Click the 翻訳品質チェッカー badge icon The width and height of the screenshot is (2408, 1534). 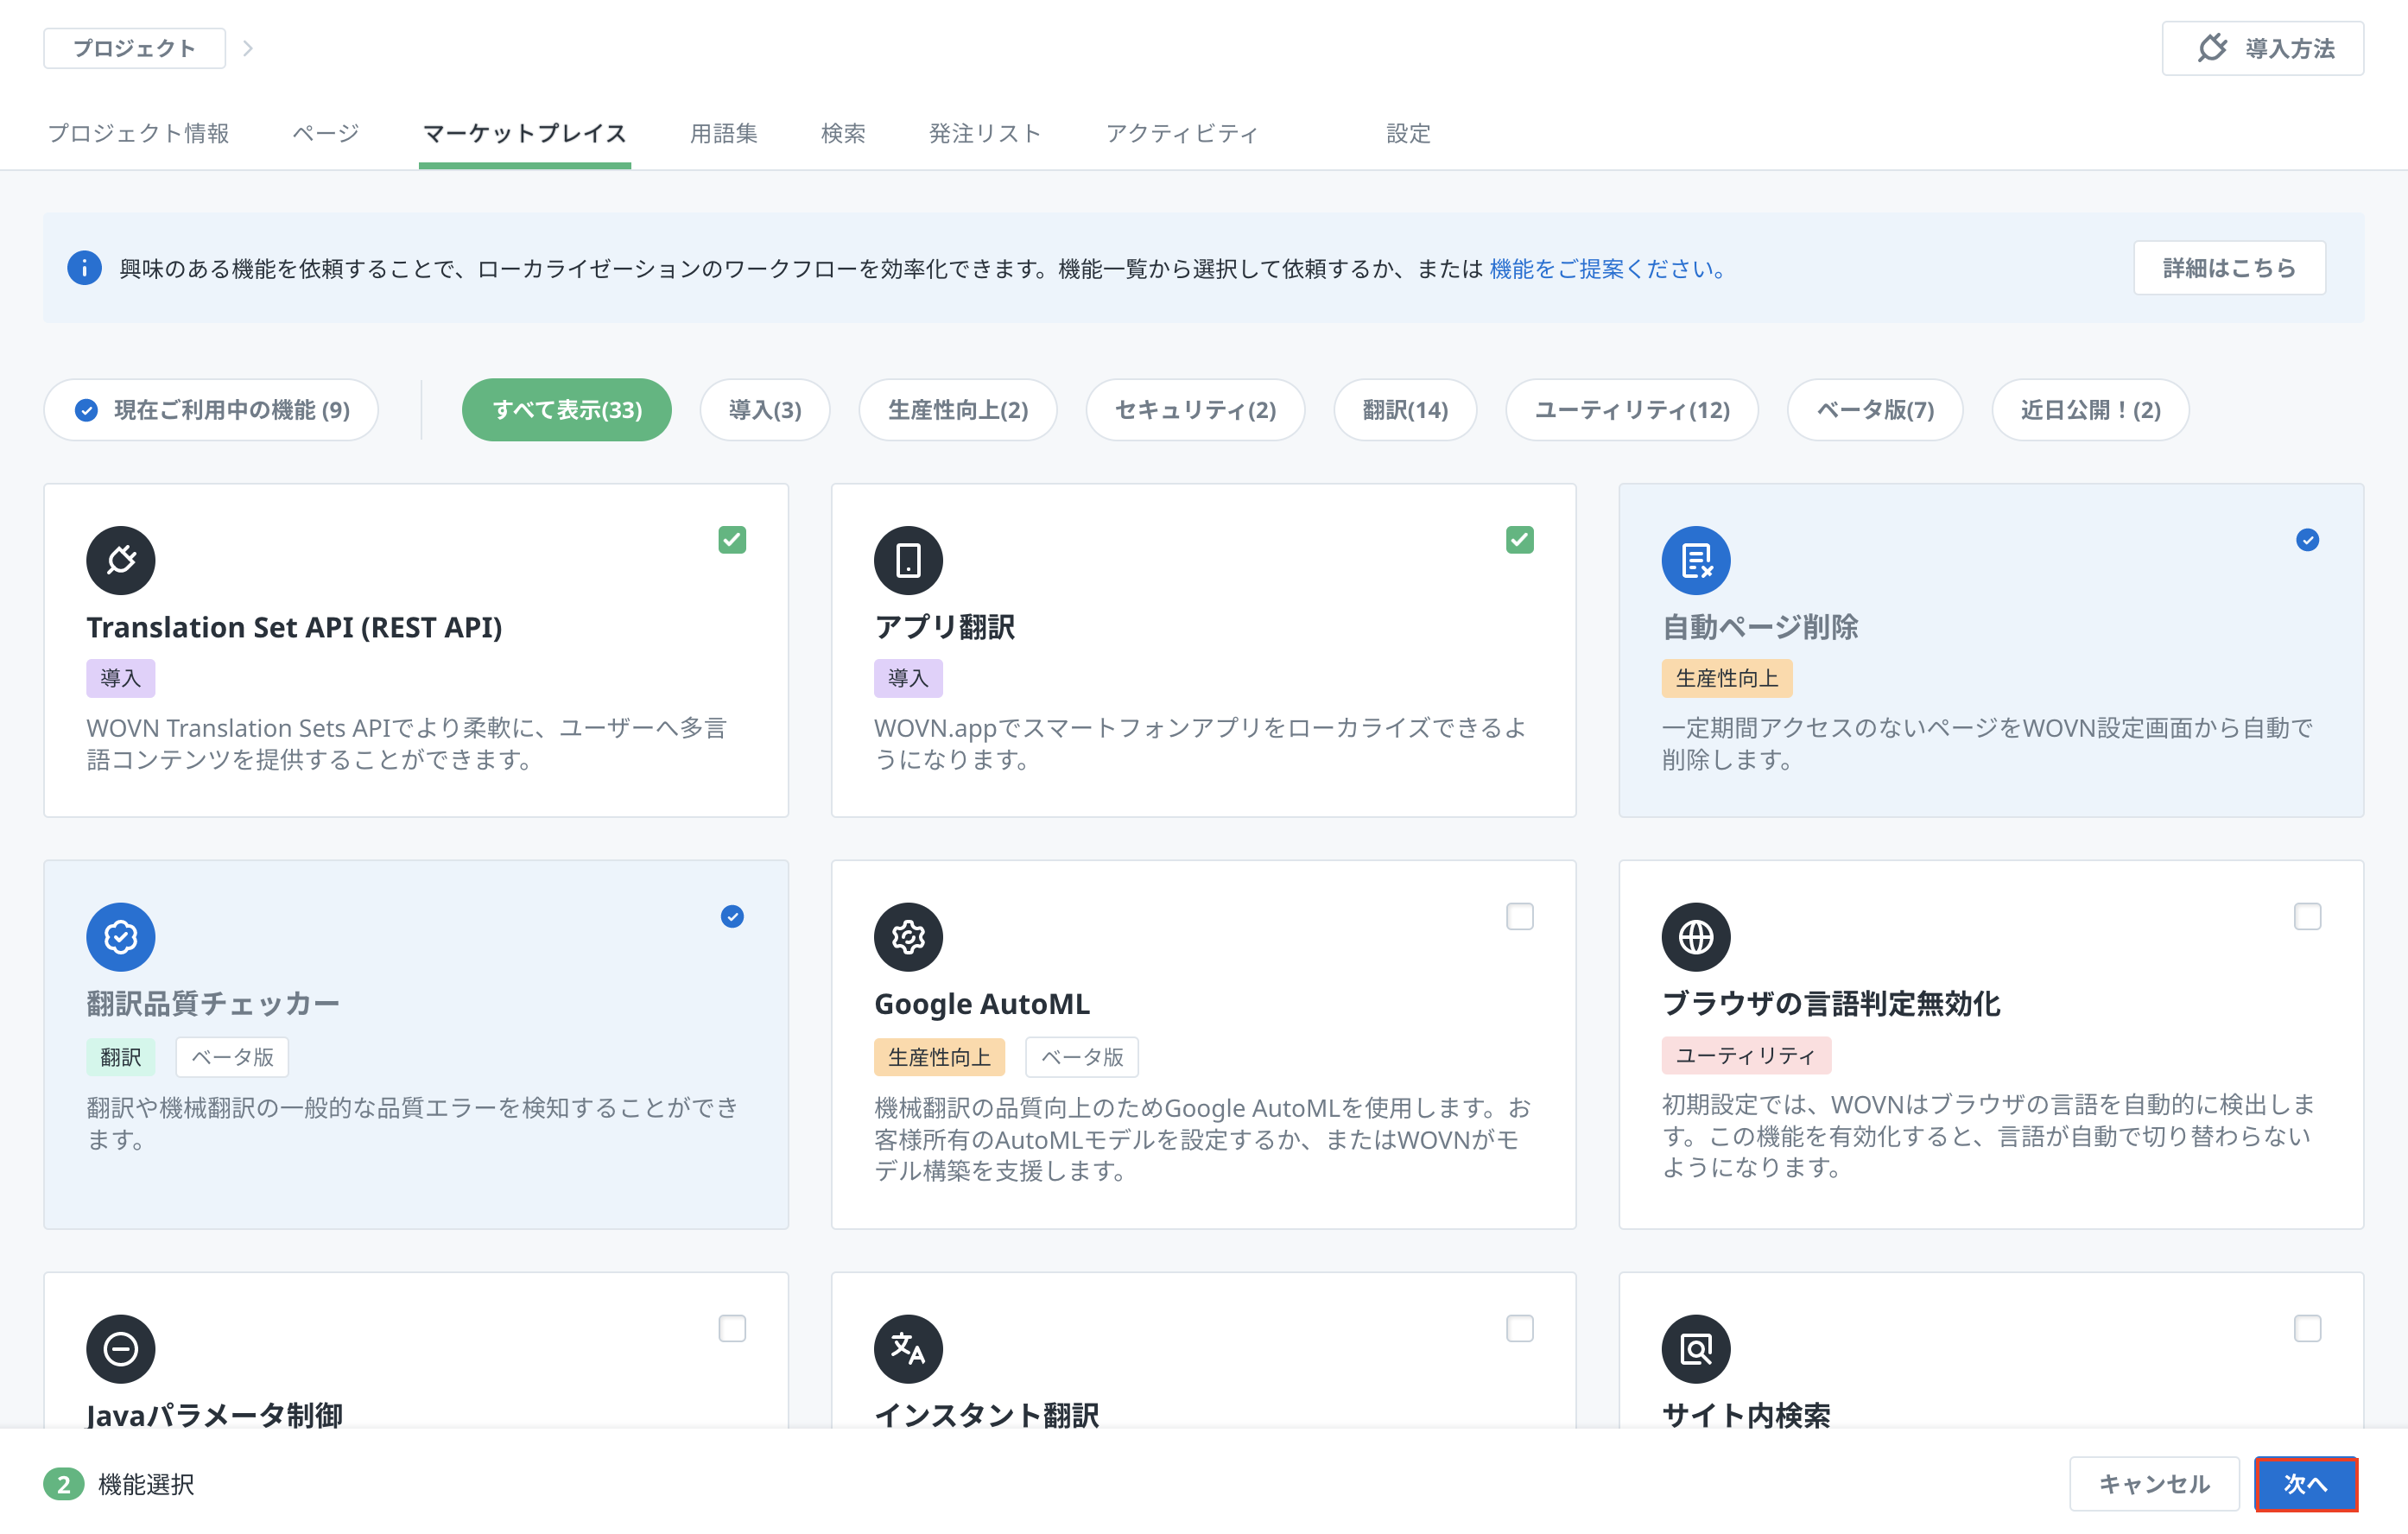coord(120,937)
